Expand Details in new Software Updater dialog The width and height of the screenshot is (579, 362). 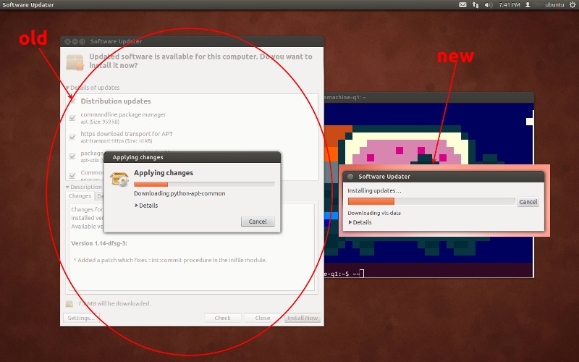360,222
